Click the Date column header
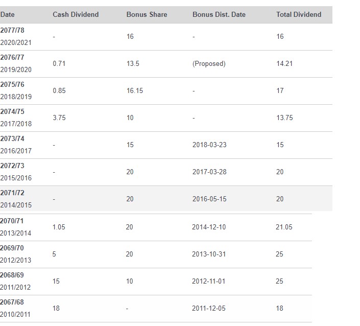Image resolution: width=360 pixels, height=326 pixels. click(x=7, y=14)
